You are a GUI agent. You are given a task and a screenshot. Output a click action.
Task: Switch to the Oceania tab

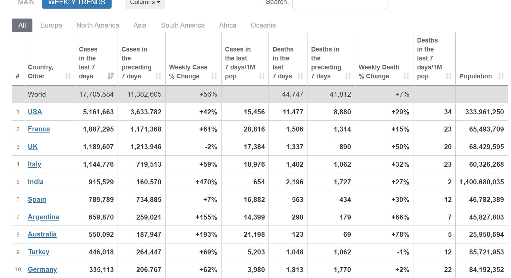pos(263,25)
